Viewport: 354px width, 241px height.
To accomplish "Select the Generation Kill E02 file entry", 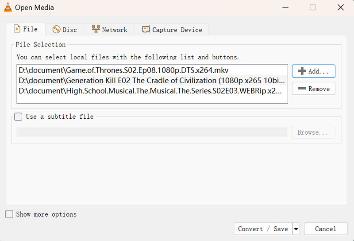I will (x=152, y=81).
